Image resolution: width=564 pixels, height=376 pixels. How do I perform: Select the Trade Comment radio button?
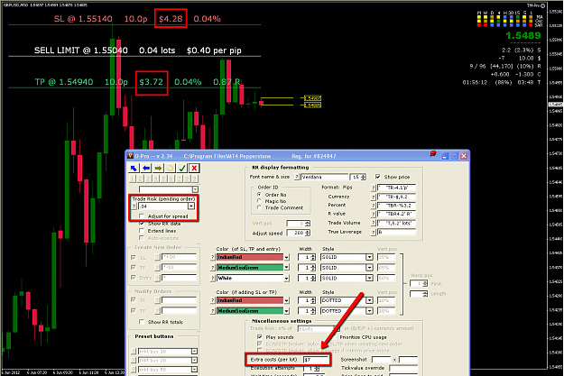click(259, 207)
